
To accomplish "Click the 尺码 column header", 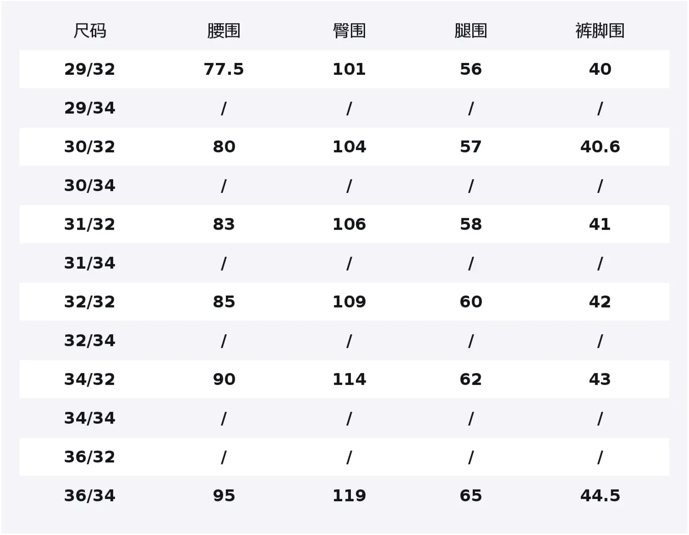I will [x=90, y=31].
